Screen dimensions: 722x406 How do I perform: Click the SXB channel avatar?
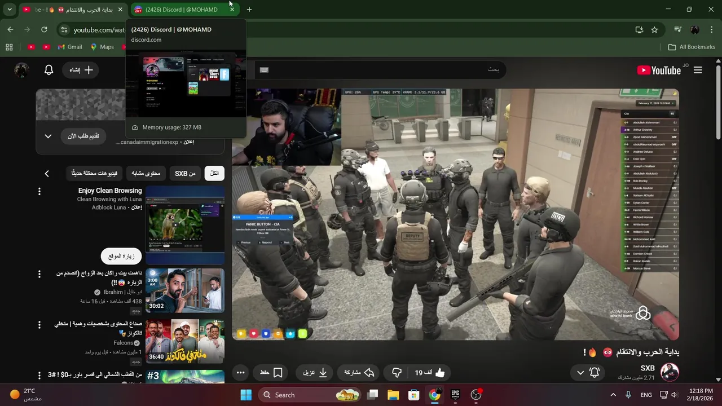[x=670, y=372]
